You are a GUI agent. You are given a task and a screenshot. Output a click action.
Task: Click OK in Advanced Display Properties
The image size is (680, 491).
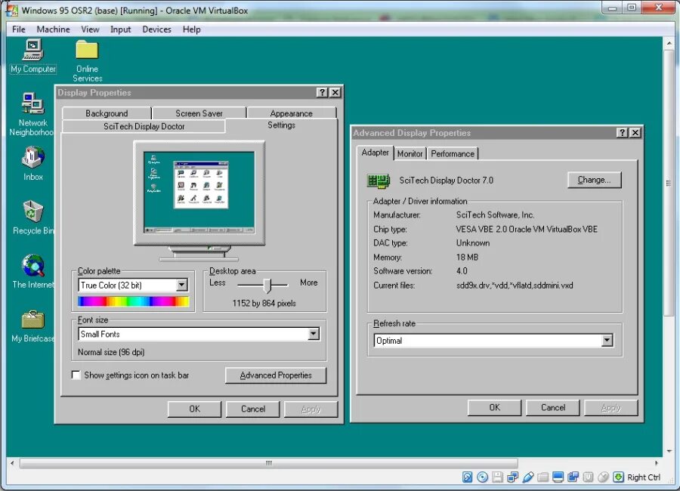[x=494, y=408]
